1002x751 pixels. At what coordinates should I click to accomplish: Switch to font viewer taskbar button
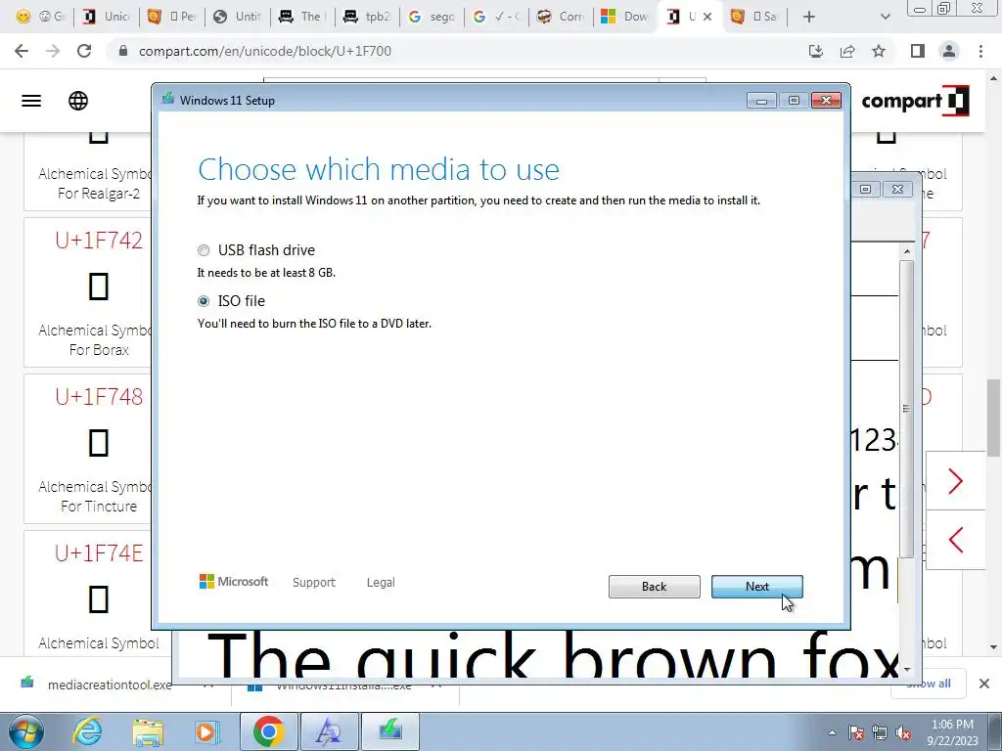click(x=329, y=731)
